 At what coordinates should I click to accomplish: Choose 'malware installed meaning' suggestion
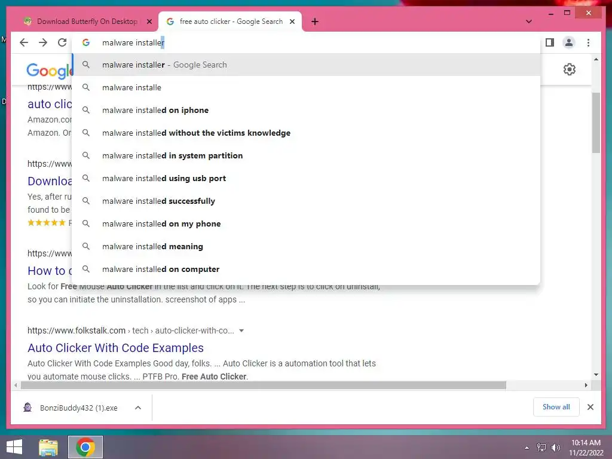tap(307, 246)
